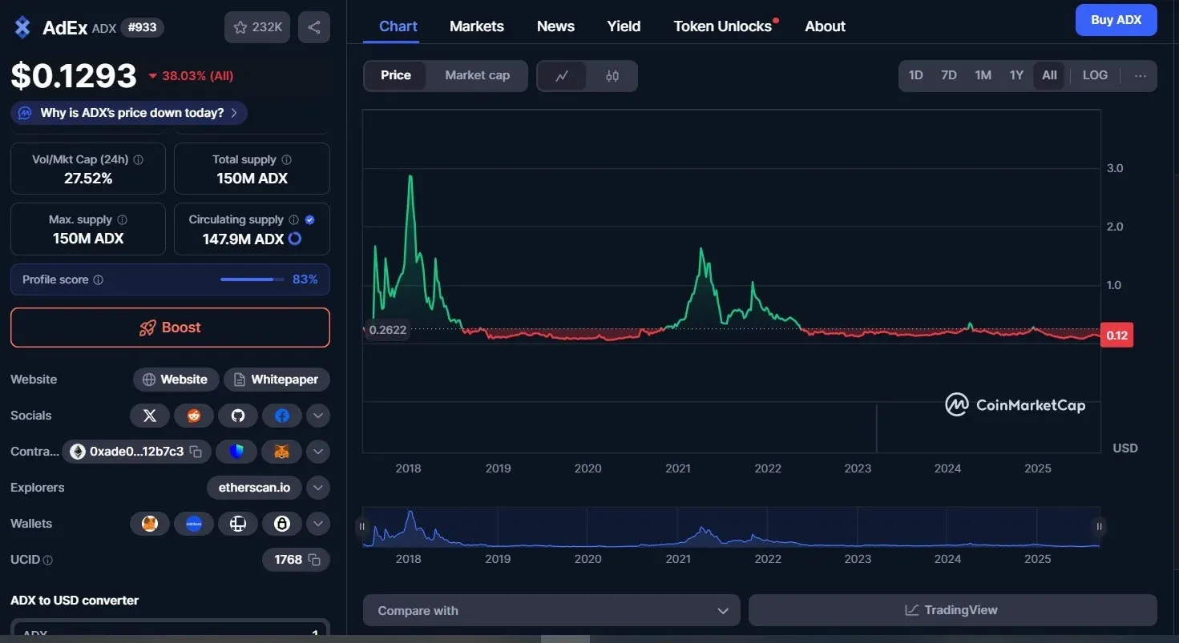Select the Market cap toggle option

pos(478,75)
